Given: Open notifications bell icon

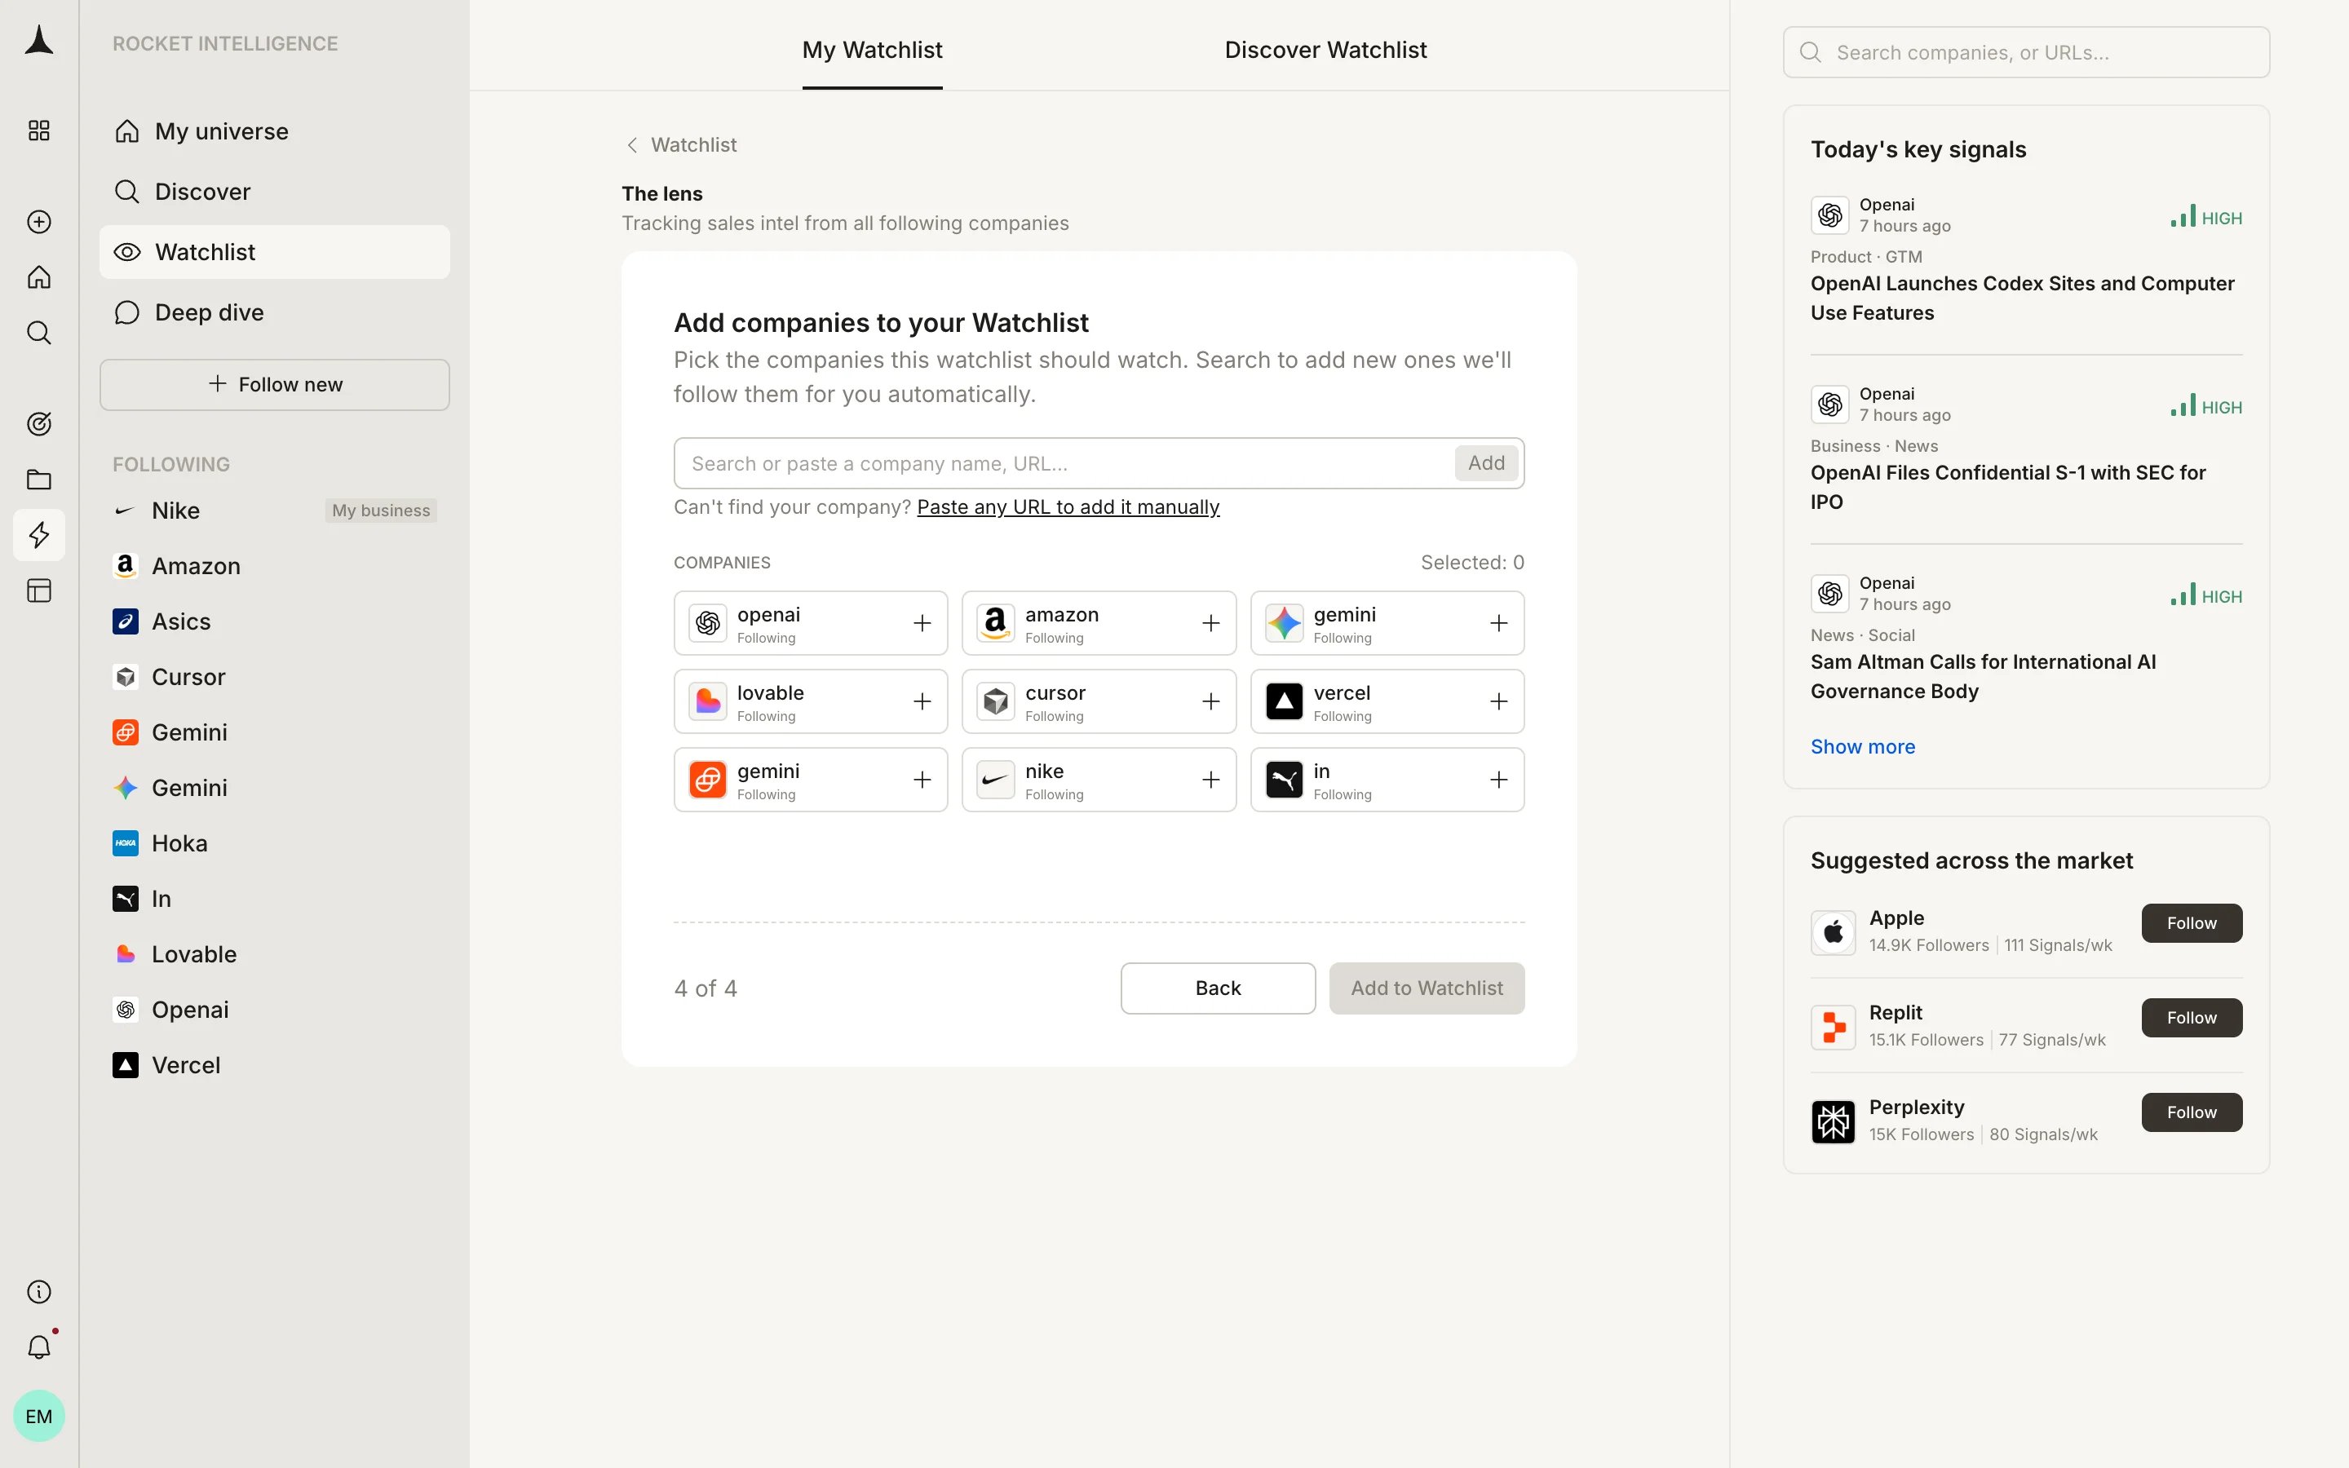Looking at the screenshot, I should pyautogui.click(x=39, y=1346).
